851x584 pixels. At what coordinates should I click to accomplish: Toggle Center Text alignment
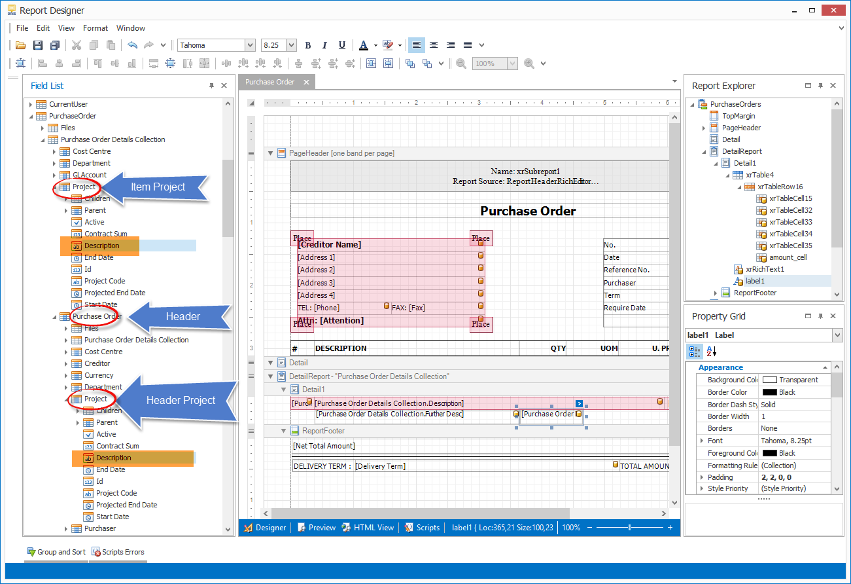(433, 45)
